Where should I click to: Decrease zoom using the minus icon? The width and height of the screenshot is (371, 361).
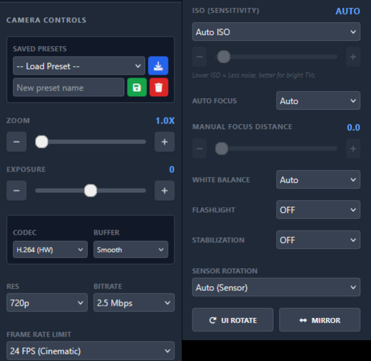tap(16, 142)
